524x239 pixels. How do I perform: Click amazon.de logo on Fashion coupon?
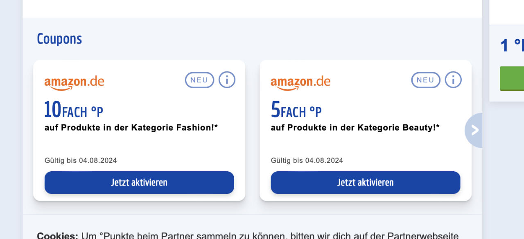tap(74, 82)
